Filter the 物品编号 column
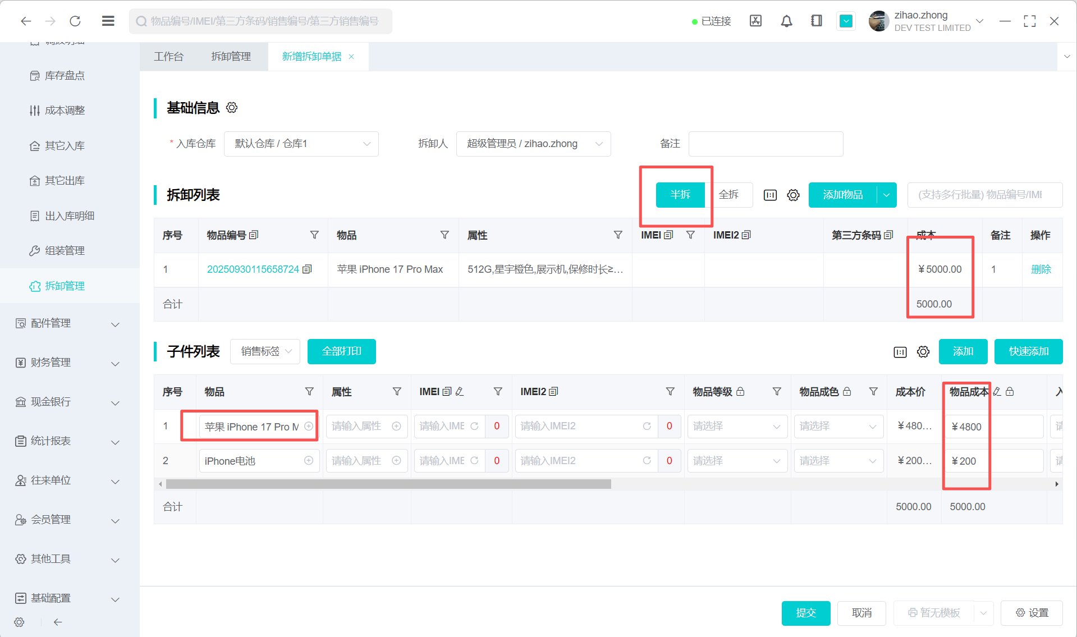Image resolution: width=1077 pixels, height=637 pixels. [314, 235]
